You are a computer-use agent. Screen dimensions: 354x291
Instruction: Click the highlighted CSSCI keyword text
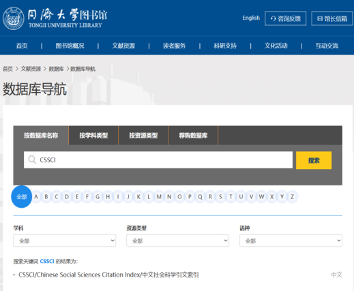(x=47, y=261)
